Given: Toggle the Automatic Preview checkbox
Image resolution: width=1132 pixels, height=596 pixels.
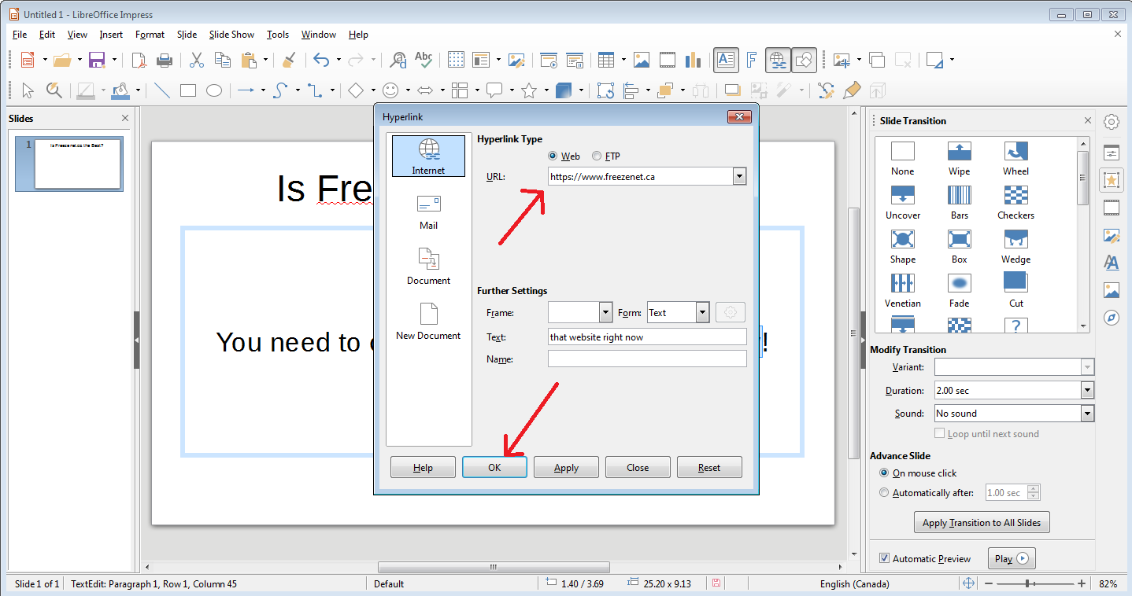Looking at the screenshot, I should (x=884, y=558).
